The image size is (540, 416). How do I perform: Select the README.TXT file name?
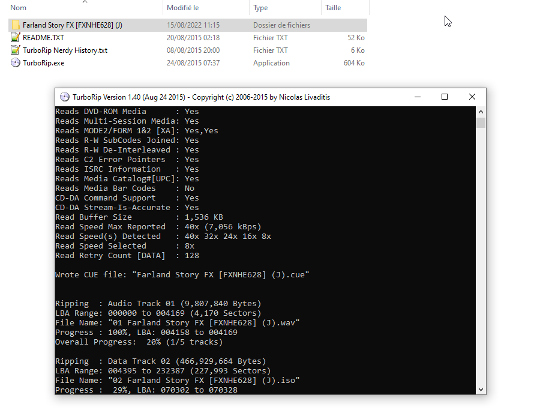coord(43,38)
